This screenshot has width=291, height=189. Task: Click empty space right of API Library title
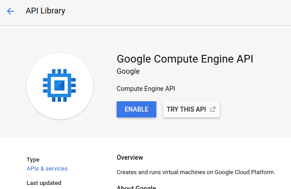(x=180, y=11)
